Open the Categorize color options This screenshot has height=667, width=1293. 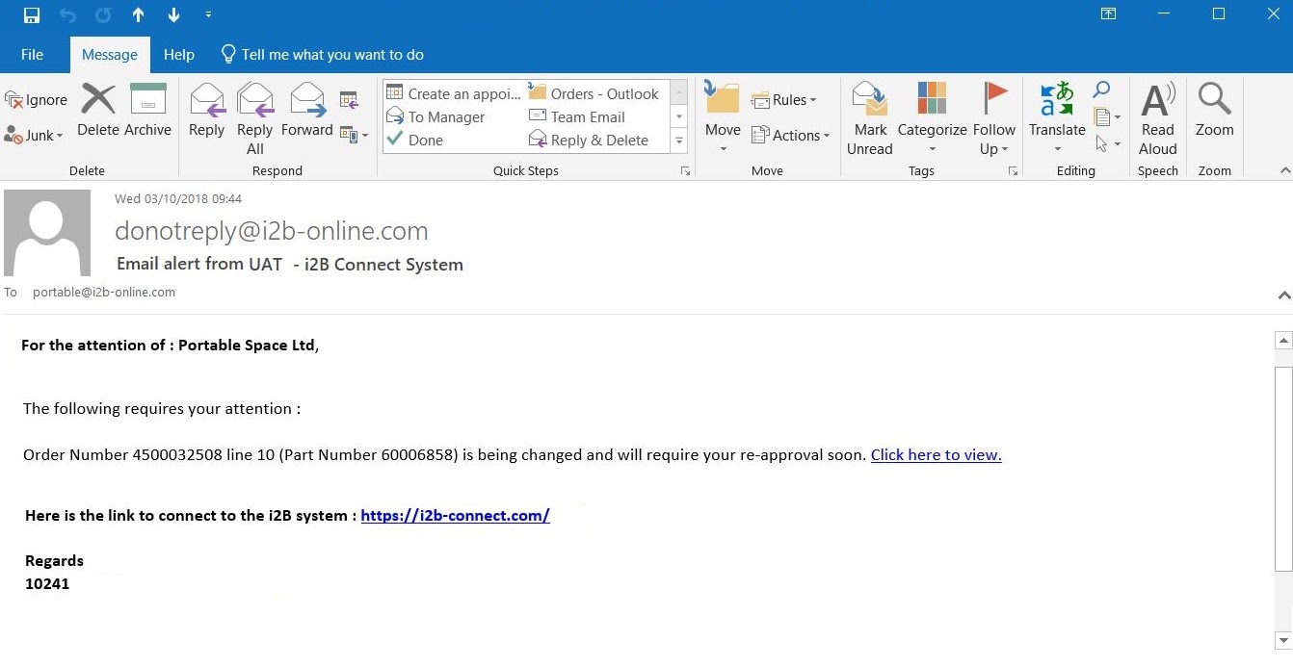click(x=932, y=119)
